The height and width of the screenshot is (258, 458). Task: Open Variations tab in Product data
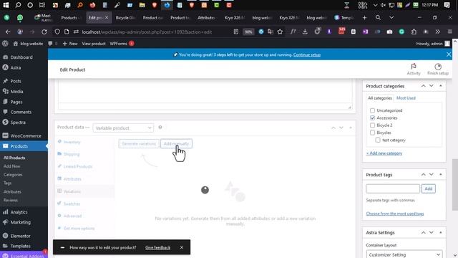click(x=72, y=191)
